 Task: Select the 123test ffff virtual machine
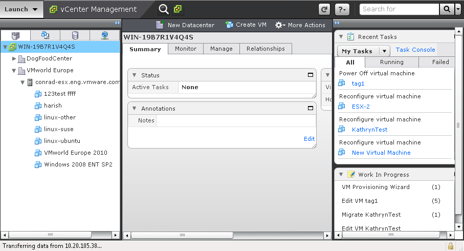click(60, 94)
